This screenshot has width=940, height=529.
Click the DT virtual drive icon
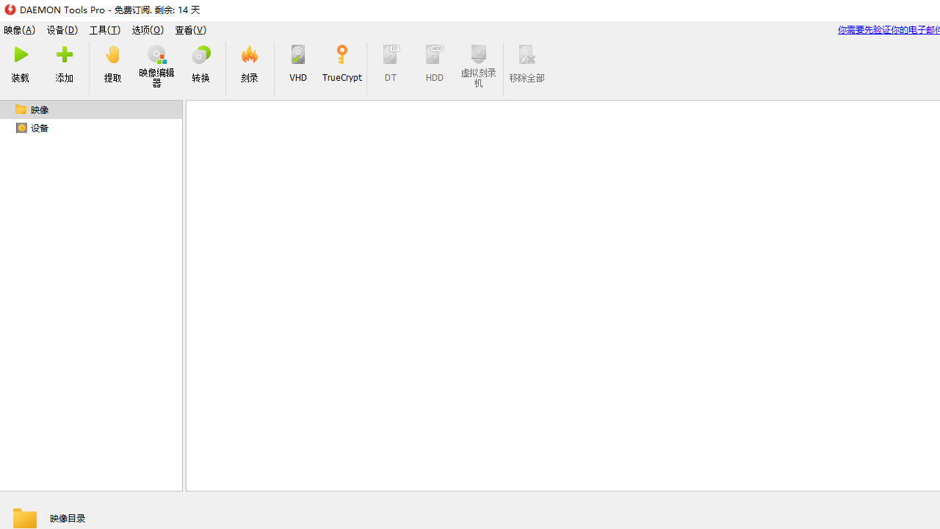pos(391,56)
